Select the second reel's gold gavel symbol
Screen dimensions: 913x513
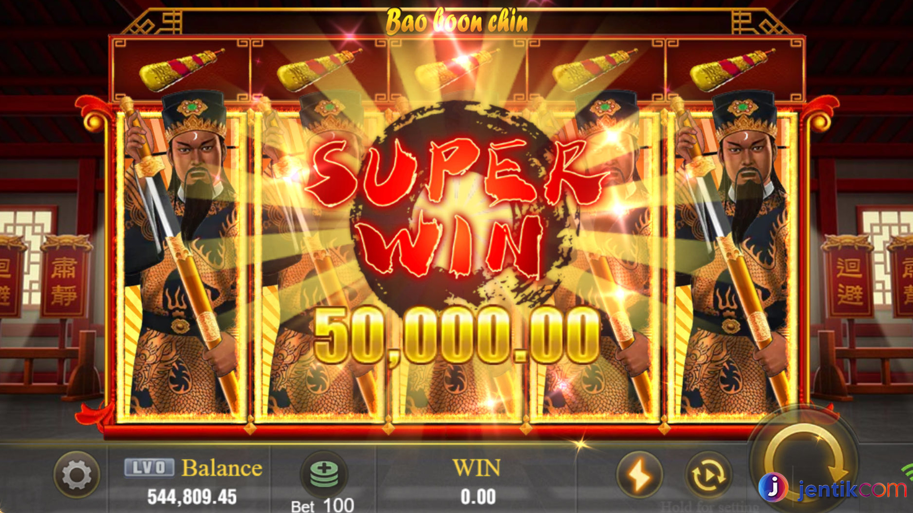[320, 70]
